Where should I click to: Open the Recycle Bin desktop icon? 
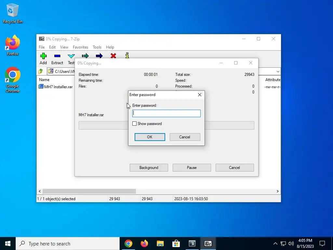tap(13, 14)
